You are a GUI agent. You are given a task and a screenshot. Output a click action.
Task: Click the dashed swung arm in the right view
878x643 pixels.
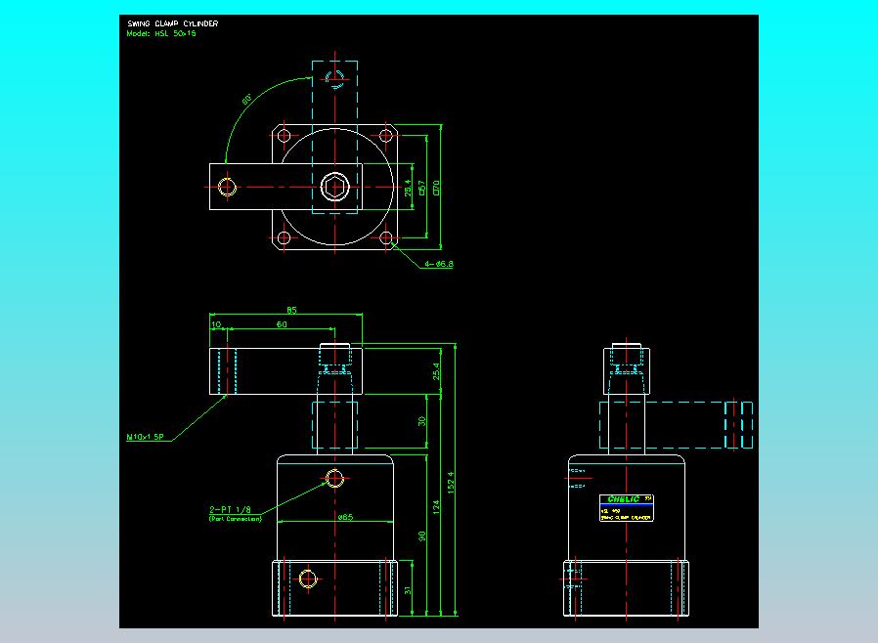coord(676,425)
